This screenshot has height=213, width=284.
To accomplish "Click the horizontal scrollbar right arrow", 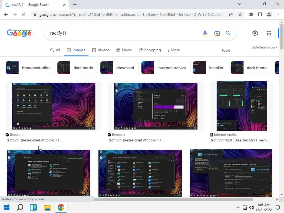I will tap(277, 200).
